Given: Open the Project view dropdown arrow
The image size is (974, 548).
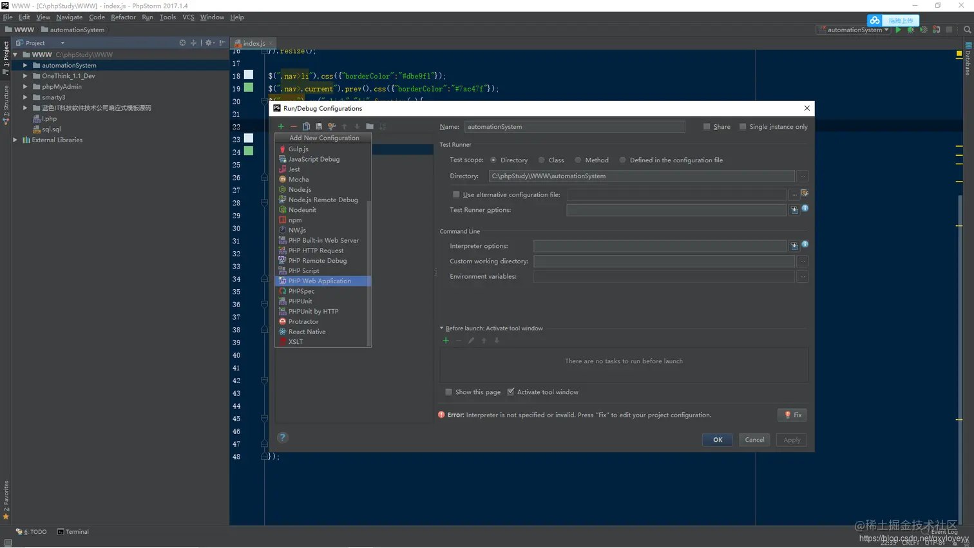Looking at the screenshot, I should pos(62,43).
